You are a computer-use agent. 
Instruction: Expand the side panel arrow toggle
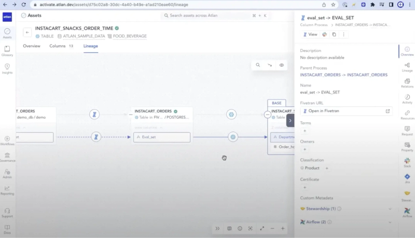[x=290, y=121]
